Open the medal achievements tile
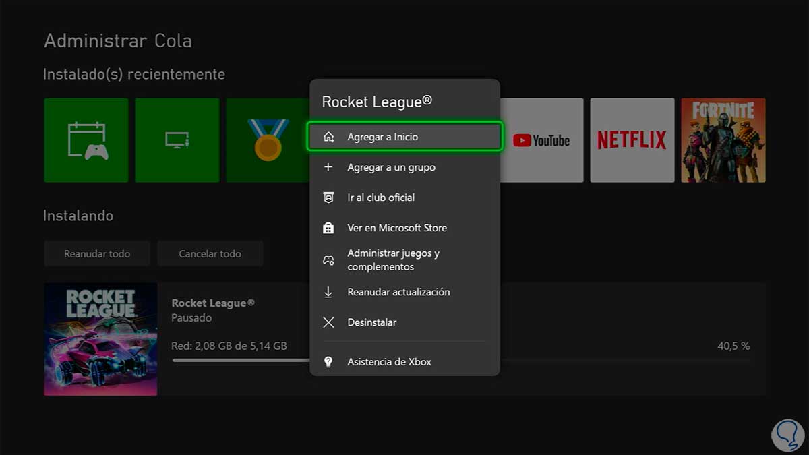 (268, 140)
